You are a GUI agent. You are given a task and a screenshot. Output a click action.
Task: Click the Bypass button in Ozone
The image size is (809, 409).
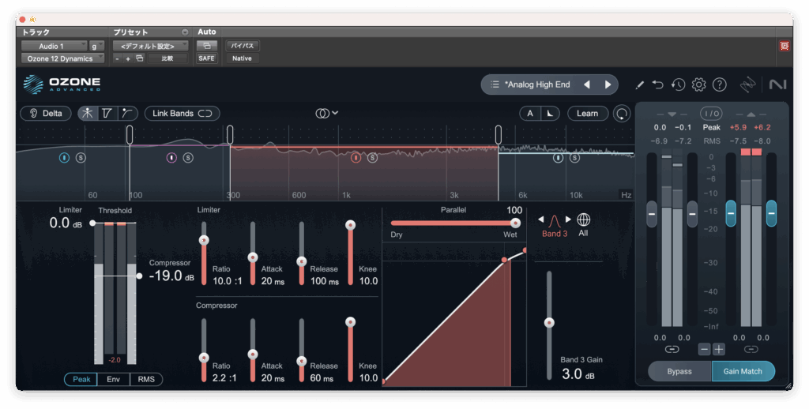tap(679, 371)
